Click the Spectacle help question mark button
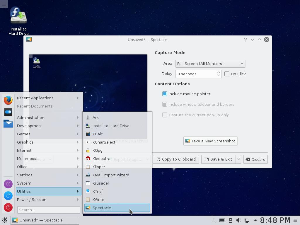 click(x=245, y=40)
